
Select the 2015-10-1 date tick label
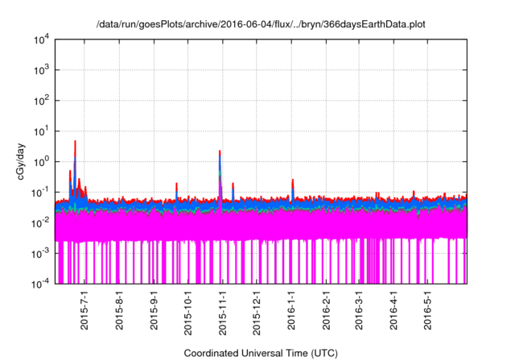tap(187, 313)
